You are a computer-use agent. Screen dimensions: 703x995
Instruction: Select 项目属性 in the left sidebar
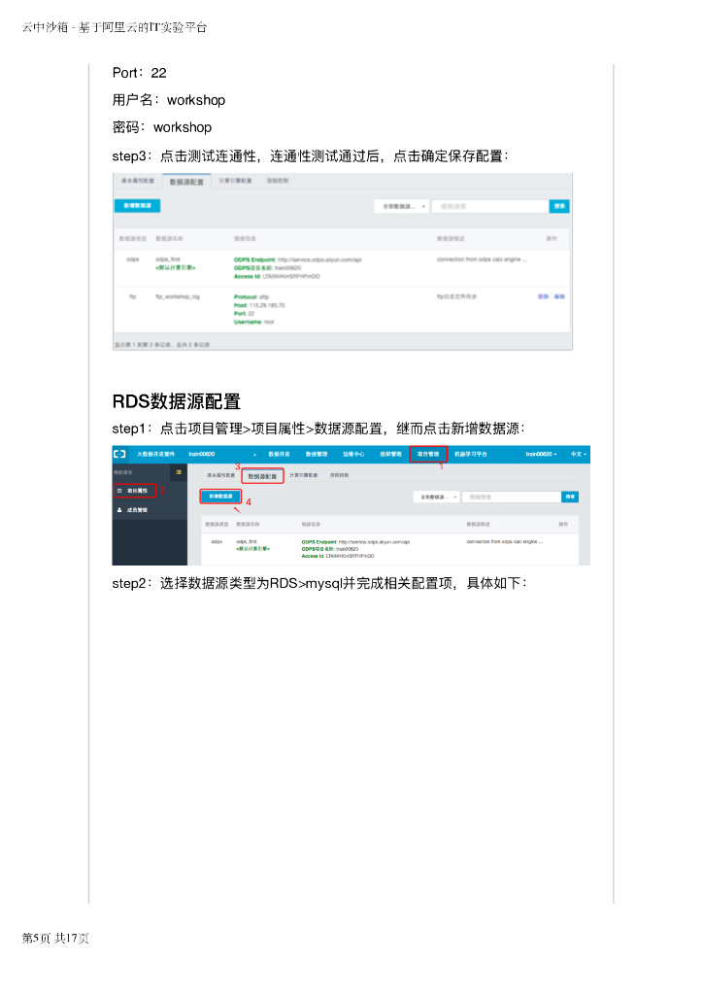coord(134,492)
